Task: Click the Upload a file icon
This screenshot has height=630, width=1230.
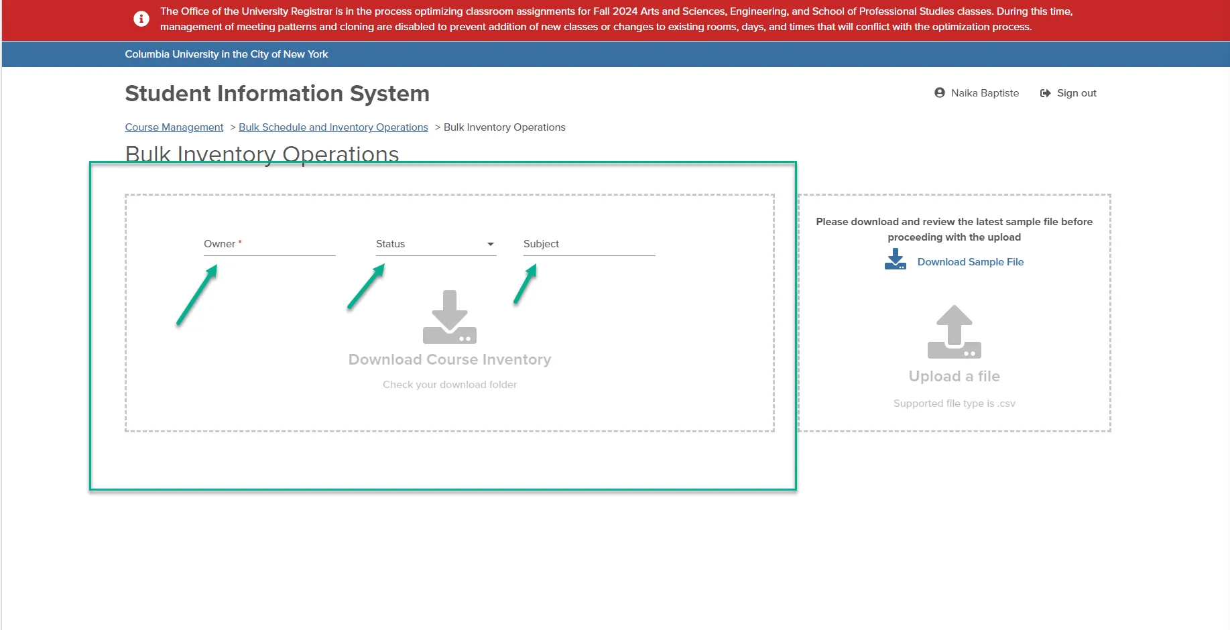Action: (x=955, y=332)
